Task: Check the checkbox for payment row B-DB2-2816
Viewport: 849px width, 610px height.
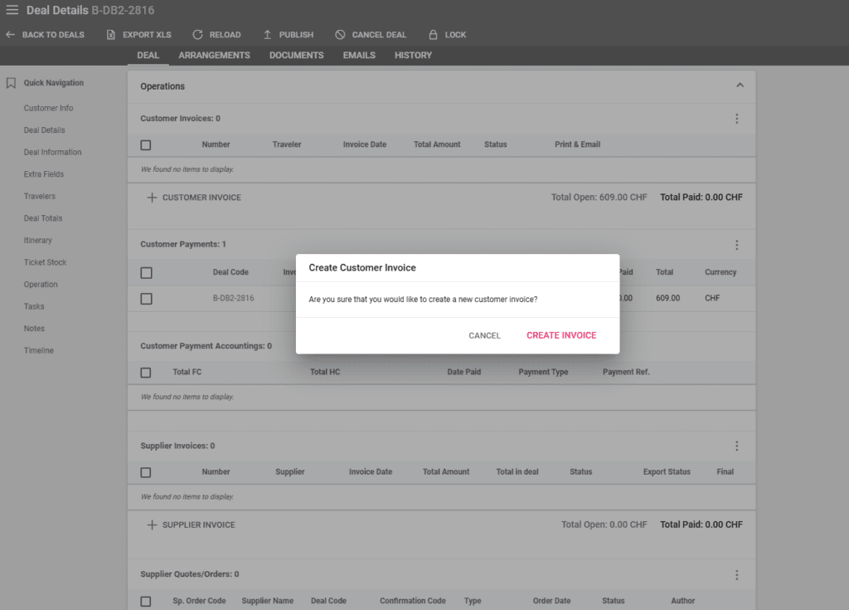Action: pyautogui.click(x=146, y=297)
